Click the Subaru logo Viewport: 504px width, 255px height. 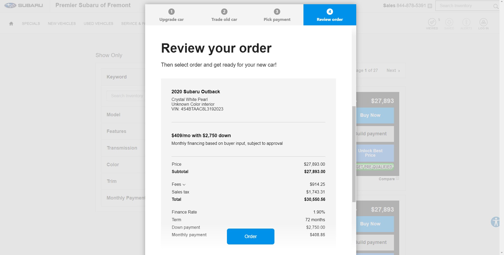(x=23, y=5)
